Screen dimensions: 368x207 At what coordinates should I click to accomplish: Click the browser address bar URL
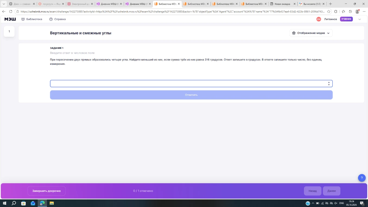coord(173,11)
